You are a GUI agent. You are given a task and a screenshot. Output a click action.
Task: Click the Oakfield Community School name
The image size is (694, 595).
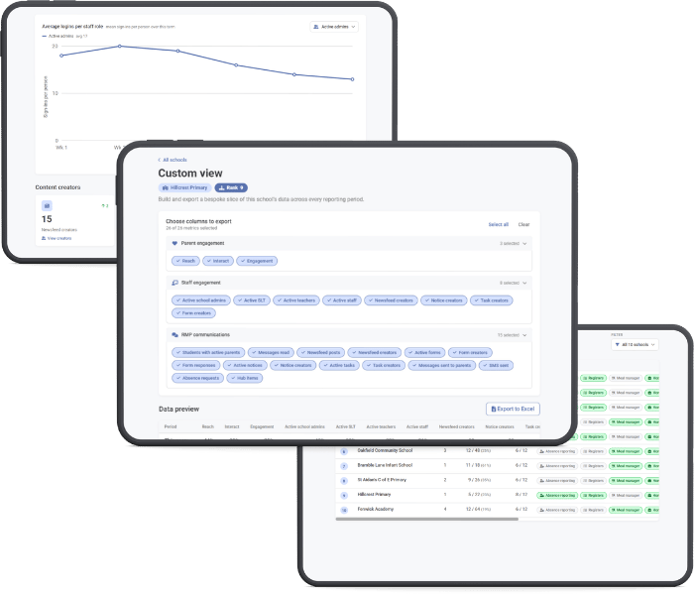[385, 450]
